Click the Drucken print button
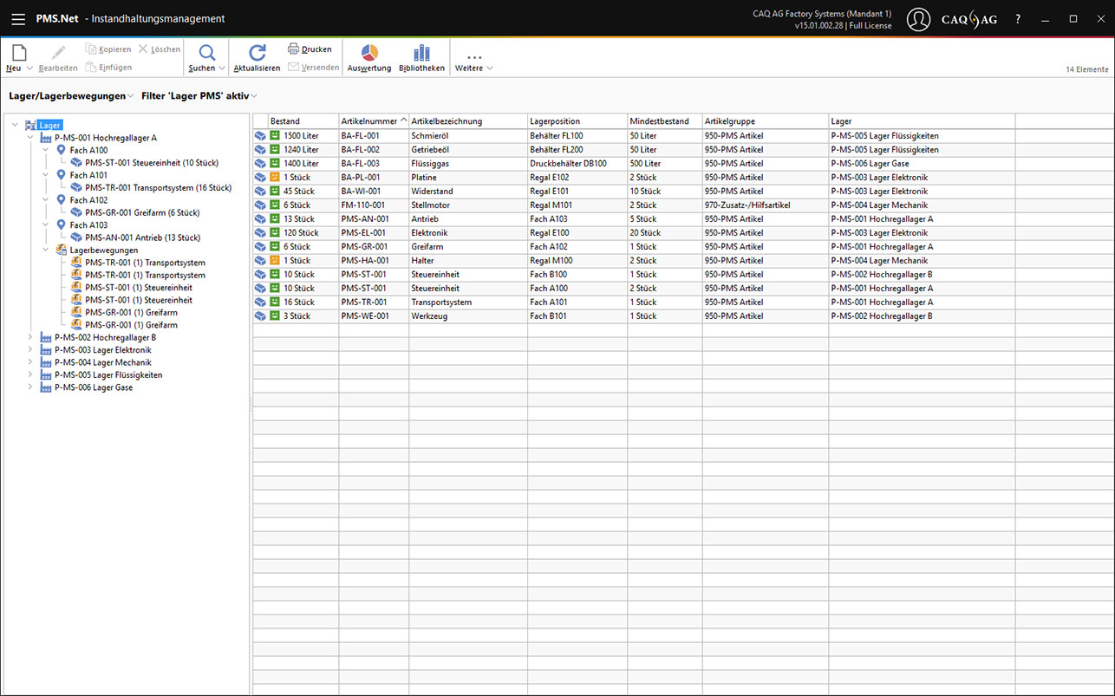 coord(310,49)
